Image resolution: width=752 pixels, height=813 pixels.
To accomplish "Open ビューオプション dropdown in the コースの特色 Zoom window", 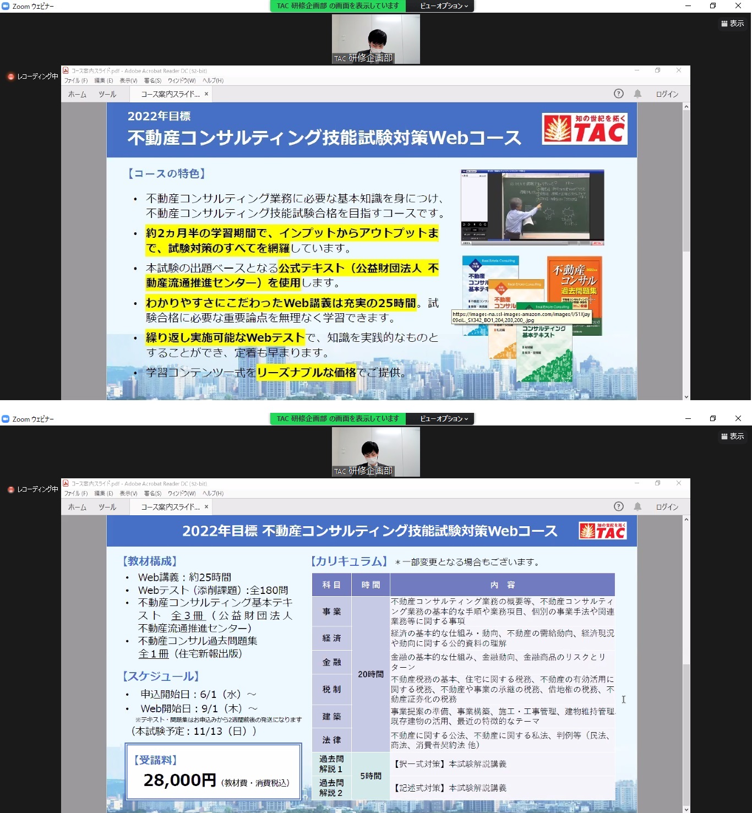I will pyautogui.click(x=444, y=6).
